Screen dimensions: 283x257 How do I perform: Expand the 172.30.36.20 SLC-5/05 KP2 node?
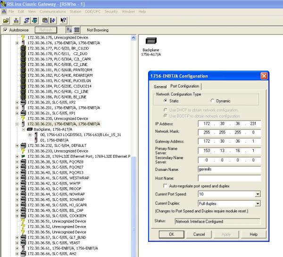tap(17, 103)
